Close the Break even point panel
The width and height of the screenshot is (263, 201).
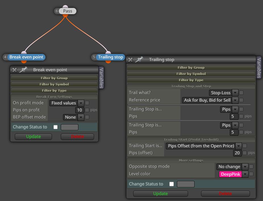(14, 70)
